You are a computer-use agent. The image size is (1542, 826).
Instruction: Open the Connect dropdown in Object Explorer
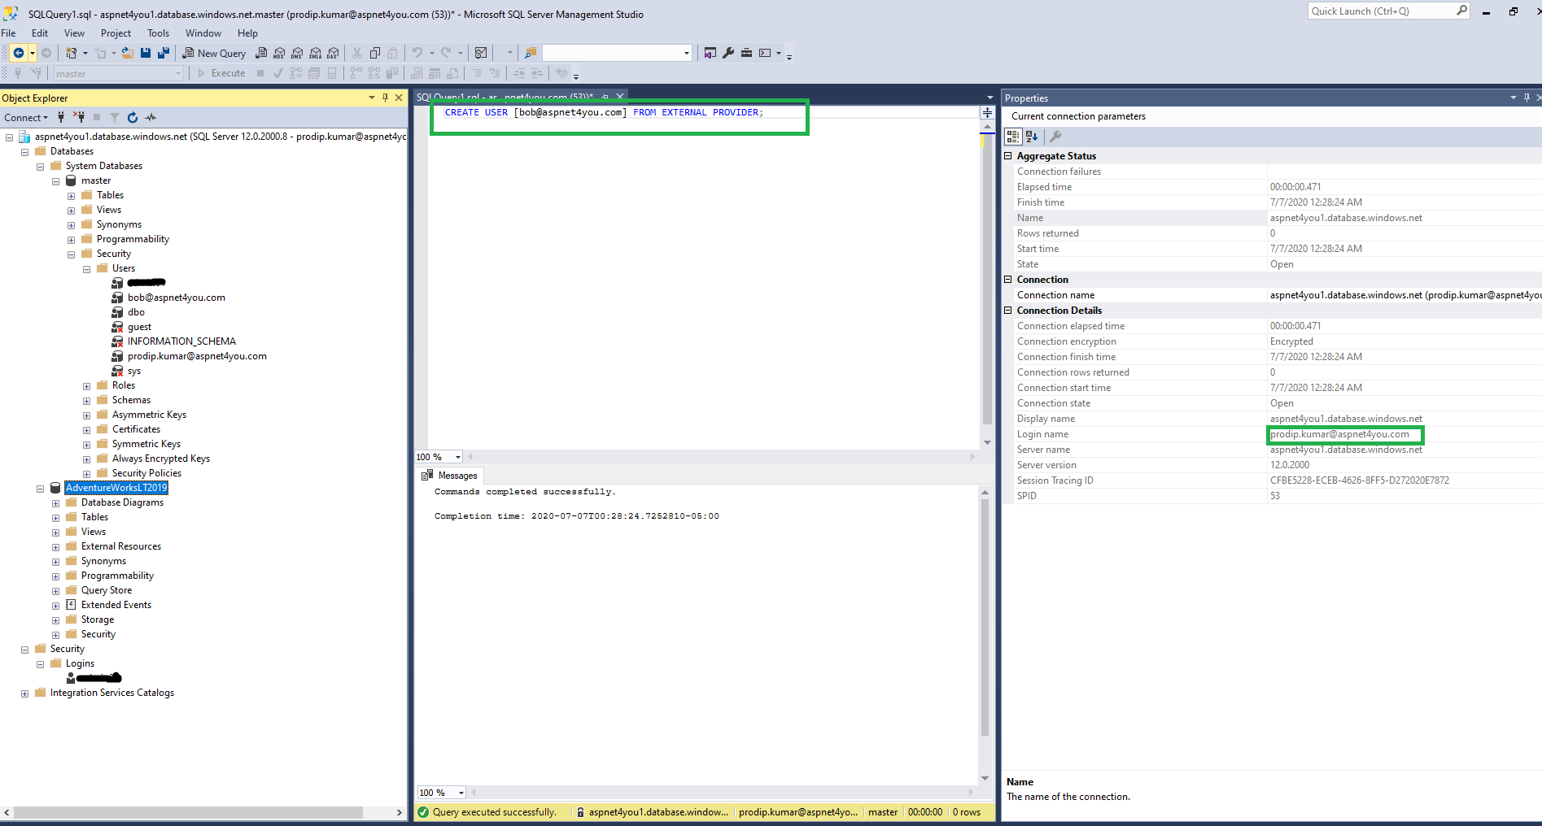[26, 118]
